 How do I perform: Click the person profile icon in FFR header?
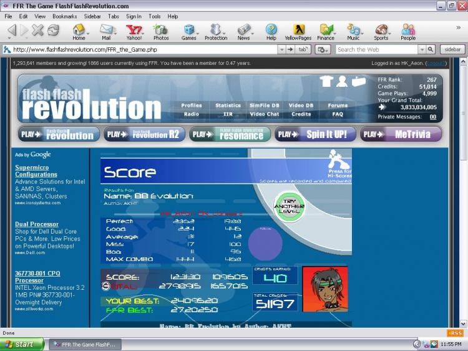[342, 81]
